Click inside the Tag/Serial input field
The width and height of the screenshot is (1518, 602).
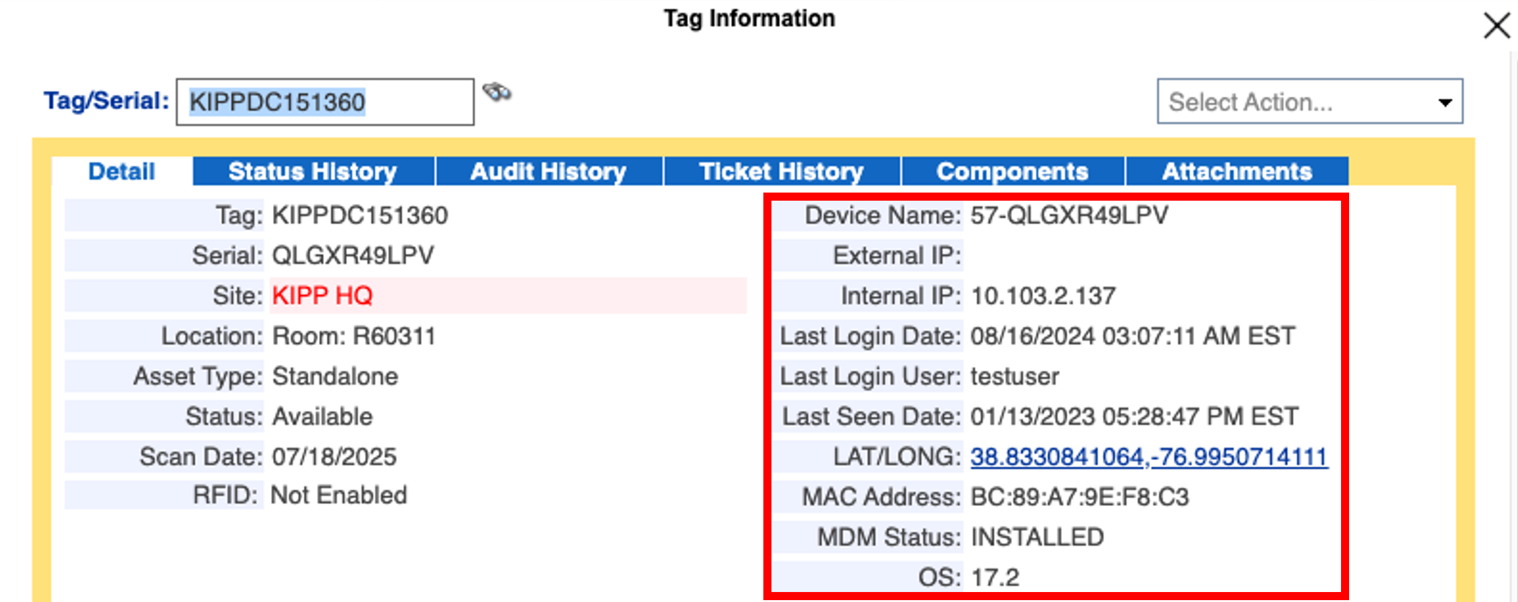tap(323, 101)
